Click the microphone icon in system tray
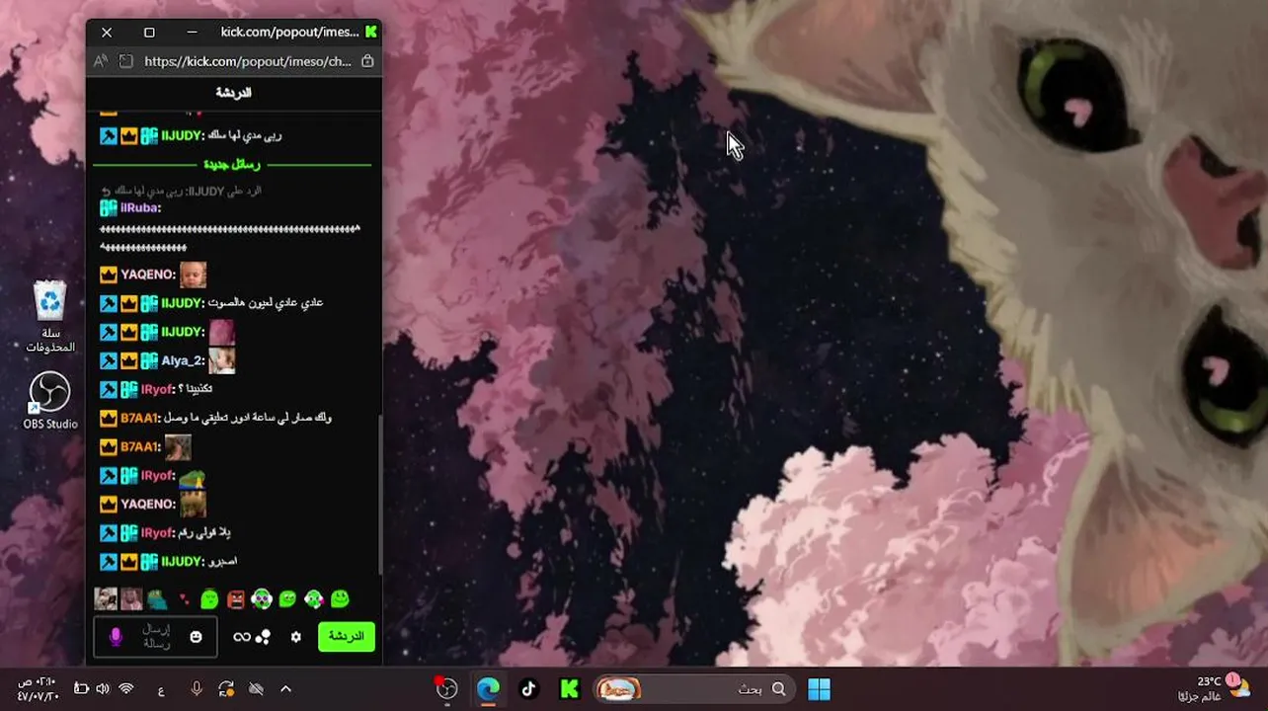Image resolution: width=1268 pixels, height=711 pixels. [x=197, y=689]
